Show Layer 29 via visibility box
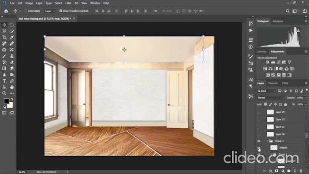 [x=259, y=112]
